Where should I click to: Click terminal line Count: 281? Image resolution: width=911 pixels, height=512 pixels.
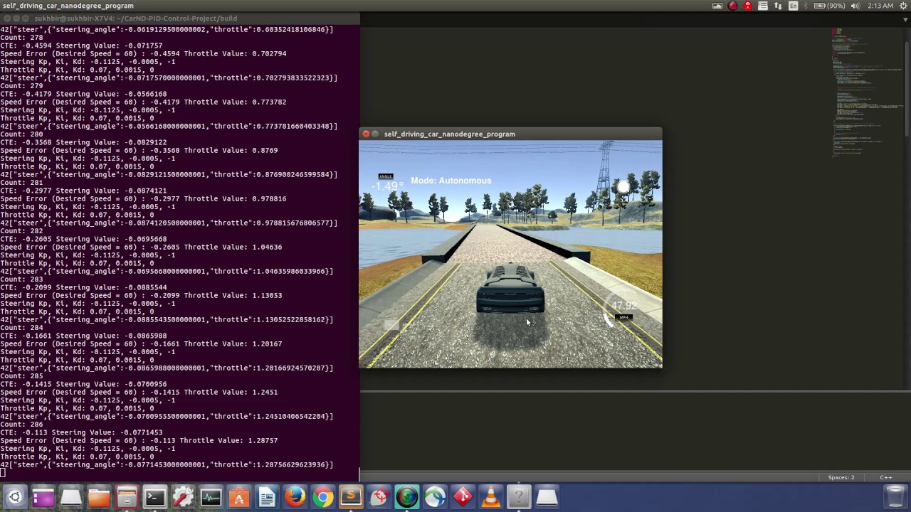tap(21, 183)
